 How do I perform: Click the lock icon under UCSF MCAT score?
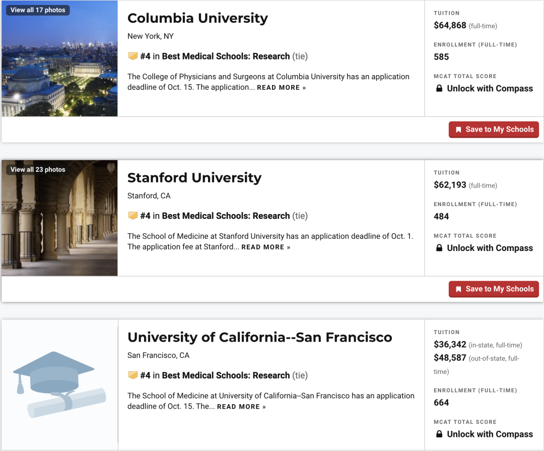[439, 434]
